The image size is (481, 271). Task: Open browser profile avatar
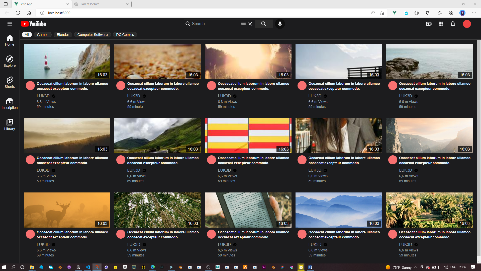(462, 13)
